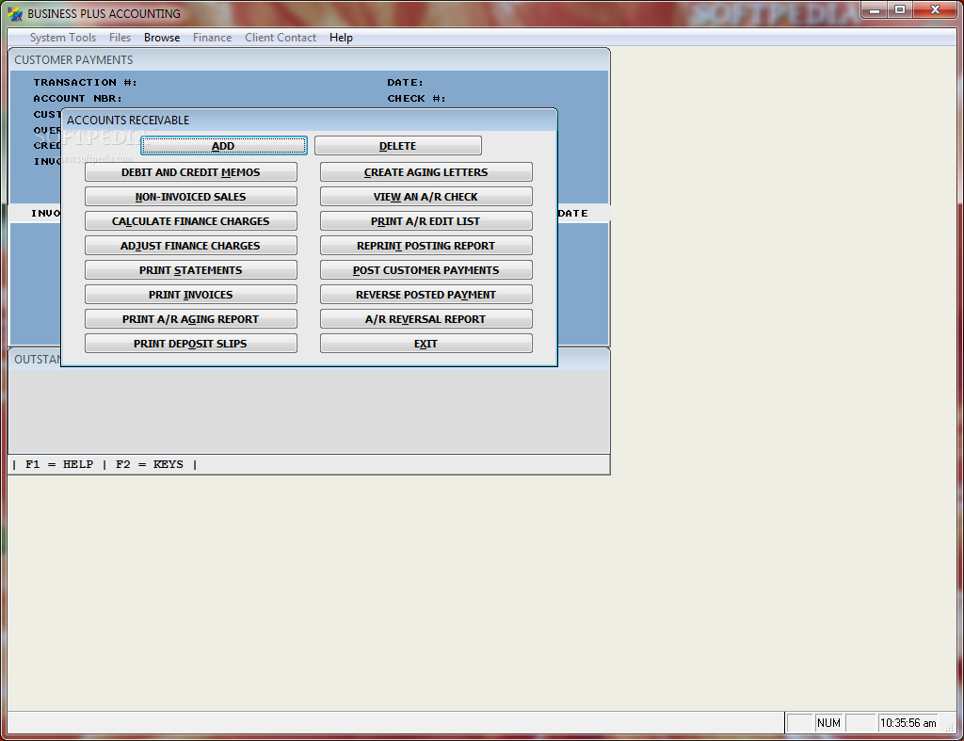Screen dimensions: 964x741
Task: Run Calculate Finance Charges
Action: [x=190, y=221]
